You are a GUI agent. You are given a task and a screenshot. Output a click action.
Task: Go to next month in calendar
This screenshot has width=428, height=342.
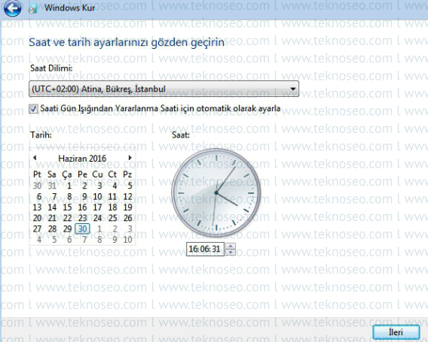click(130, 158)
